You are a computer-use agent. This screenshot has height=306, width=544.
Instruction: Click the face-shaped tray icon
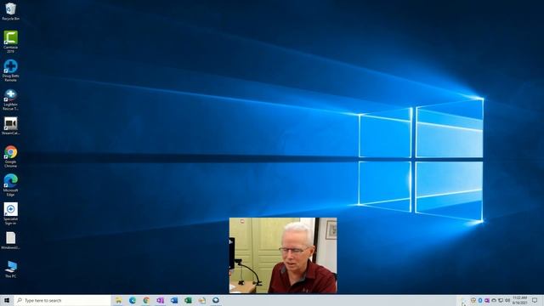(x=473, y=300)
